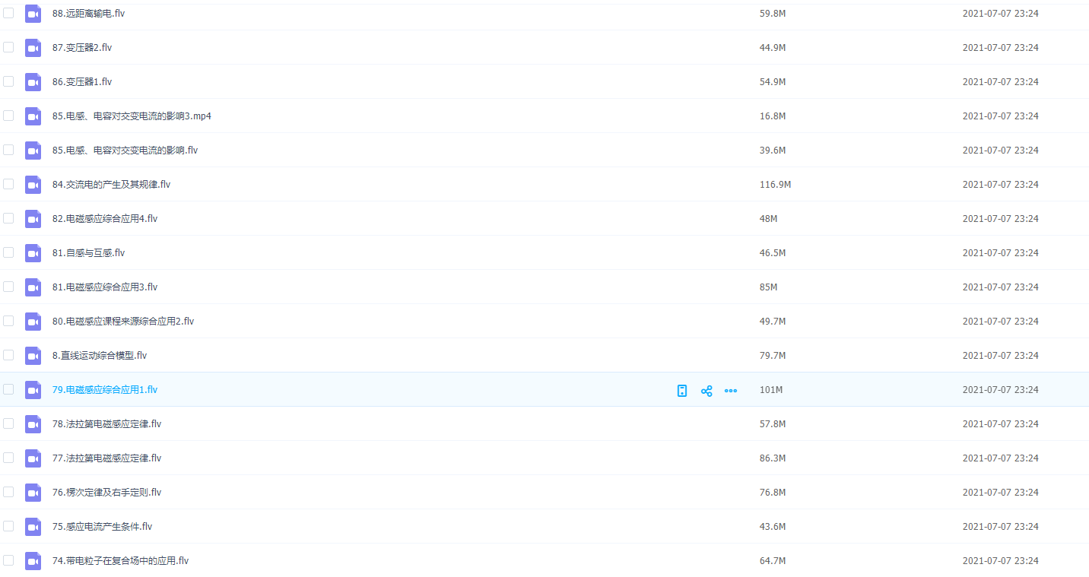Check the box next to 75.感应电流产生条件.flv
1089x577 pixels.
pos(8,526)
